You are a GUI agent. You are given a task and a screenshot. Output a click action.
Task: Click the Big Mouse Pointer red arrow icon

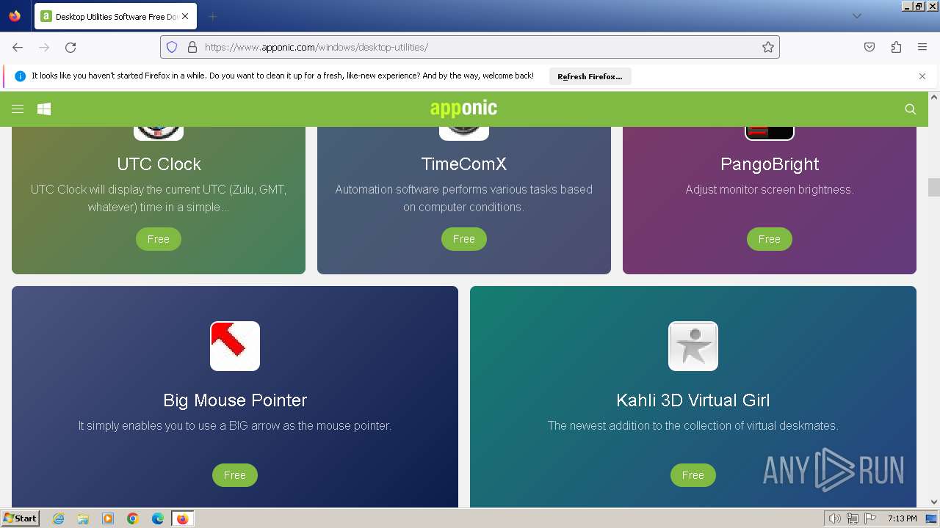point(235,346)
